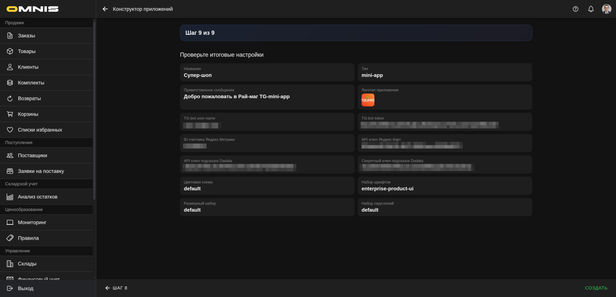Viewport: 616px width, 297px height.
Task: Click the Корзины shopping cart icon
Action: pyautogui.click(x=10, y=114)
